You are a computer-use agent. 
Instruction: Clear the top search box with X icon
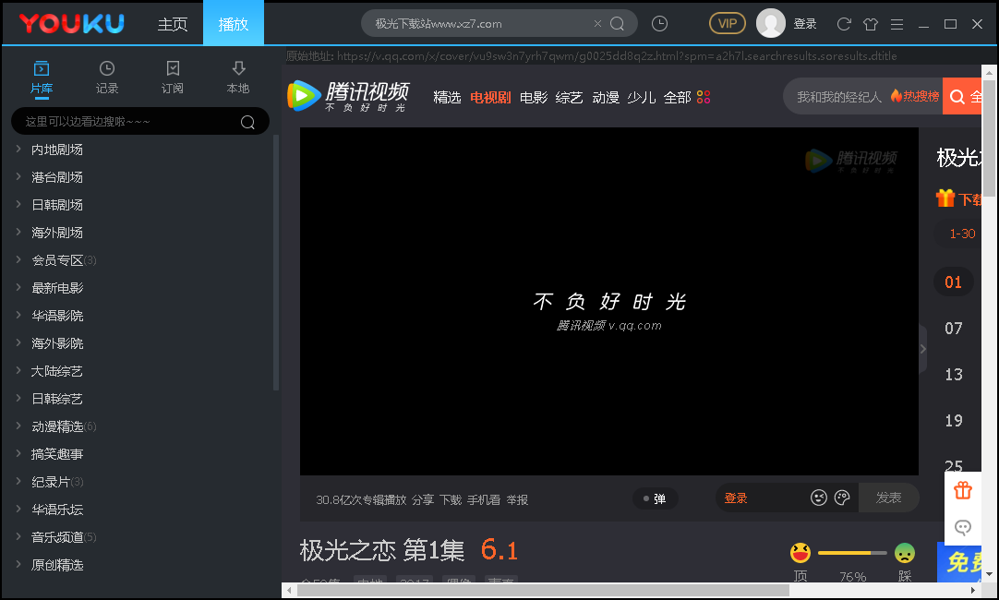(x=597, y=24)
